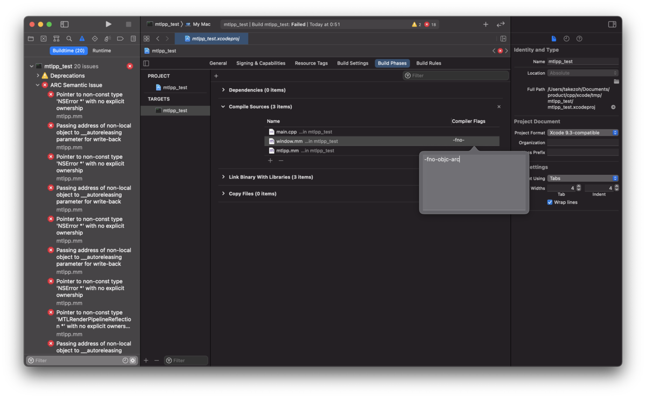This screenshot has width=646, height=398.
Task: Switch to Build Rules tab
Action: tap(429, 63)
